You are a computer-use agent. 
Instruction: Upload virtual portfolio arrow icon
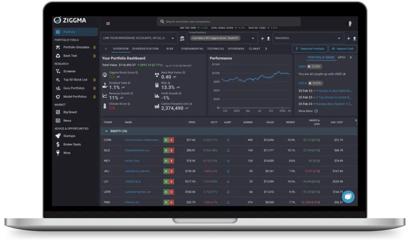(268, 38)
